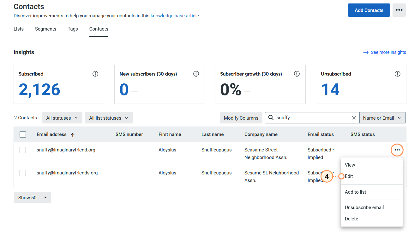
Task: Open the All statuses dropdown
Action: click(62, 118)
